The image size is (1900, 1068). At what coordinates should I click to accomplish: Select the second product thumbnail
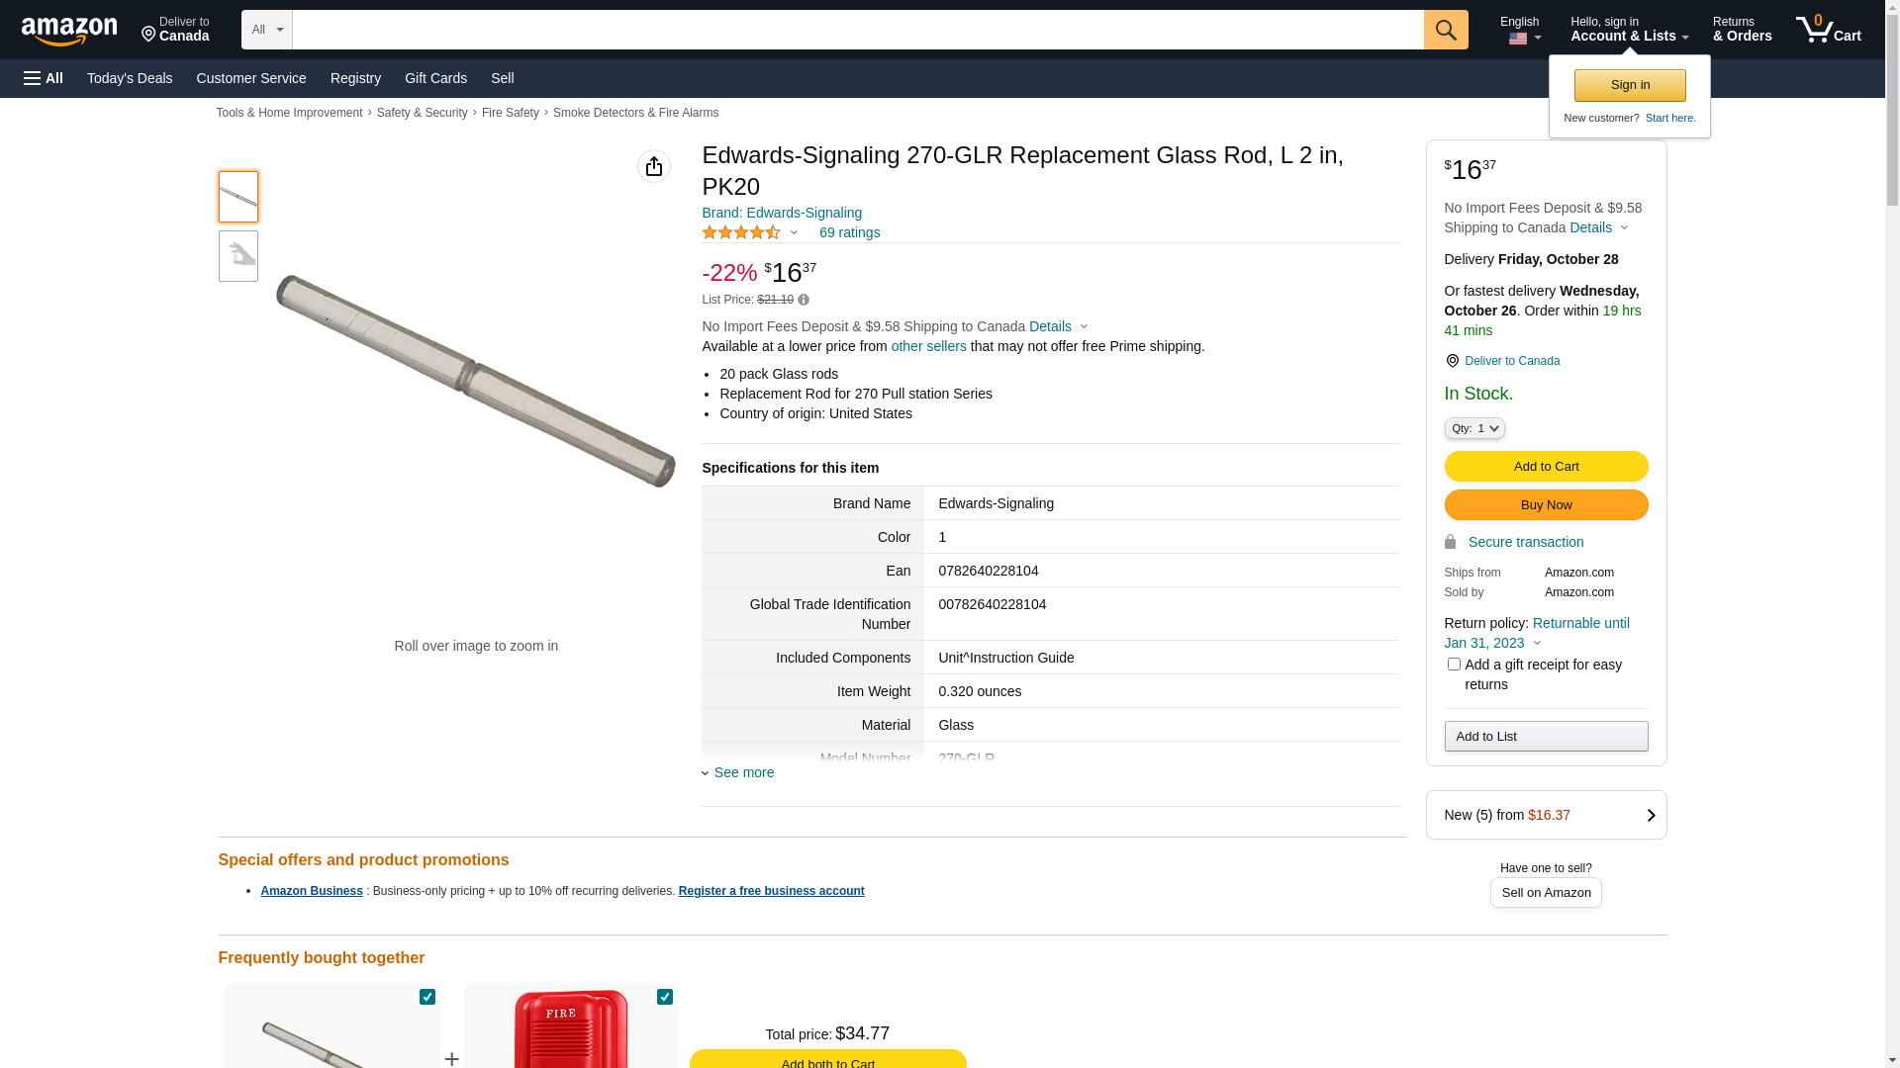[x=238, y=256]
